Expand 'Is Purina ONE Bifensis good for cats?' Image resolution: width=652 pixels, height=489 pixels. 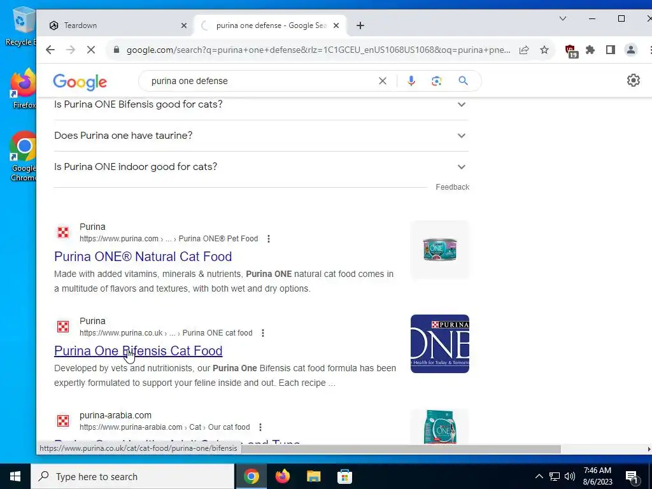[x=261, y=104]
